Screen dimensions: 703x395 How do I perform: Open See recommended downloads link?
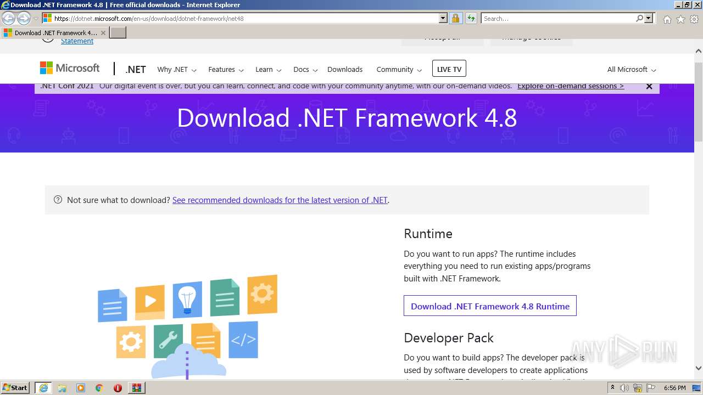pyautogui.click(x=280, y=200)
